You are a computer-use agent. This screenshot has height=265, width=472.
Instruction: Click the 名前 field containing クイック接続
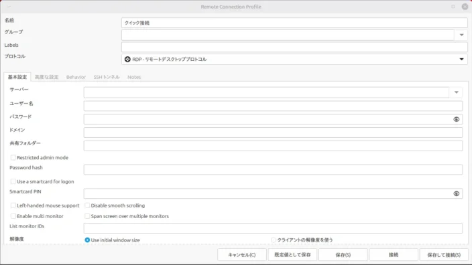pos(294,23)
